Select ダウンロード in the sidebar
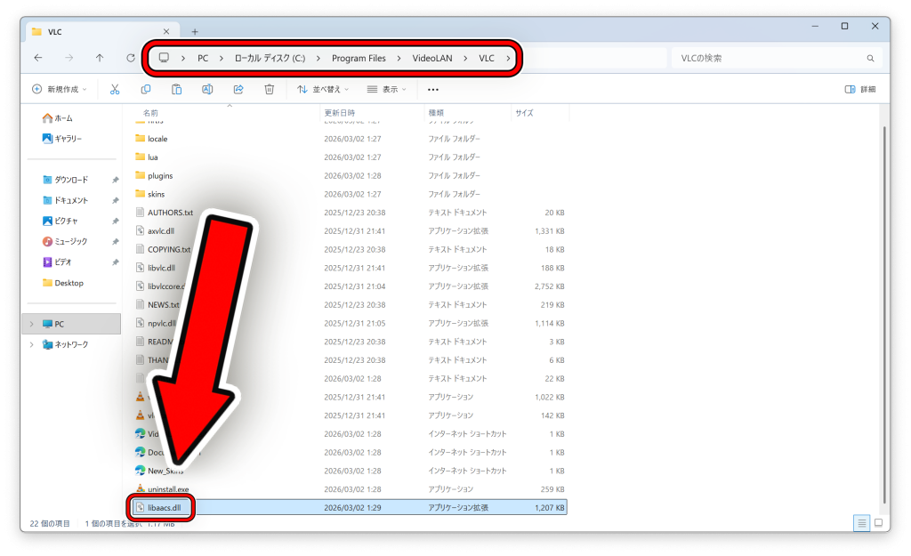The width and height of the screenshot is (911, 556). [72, 180]
